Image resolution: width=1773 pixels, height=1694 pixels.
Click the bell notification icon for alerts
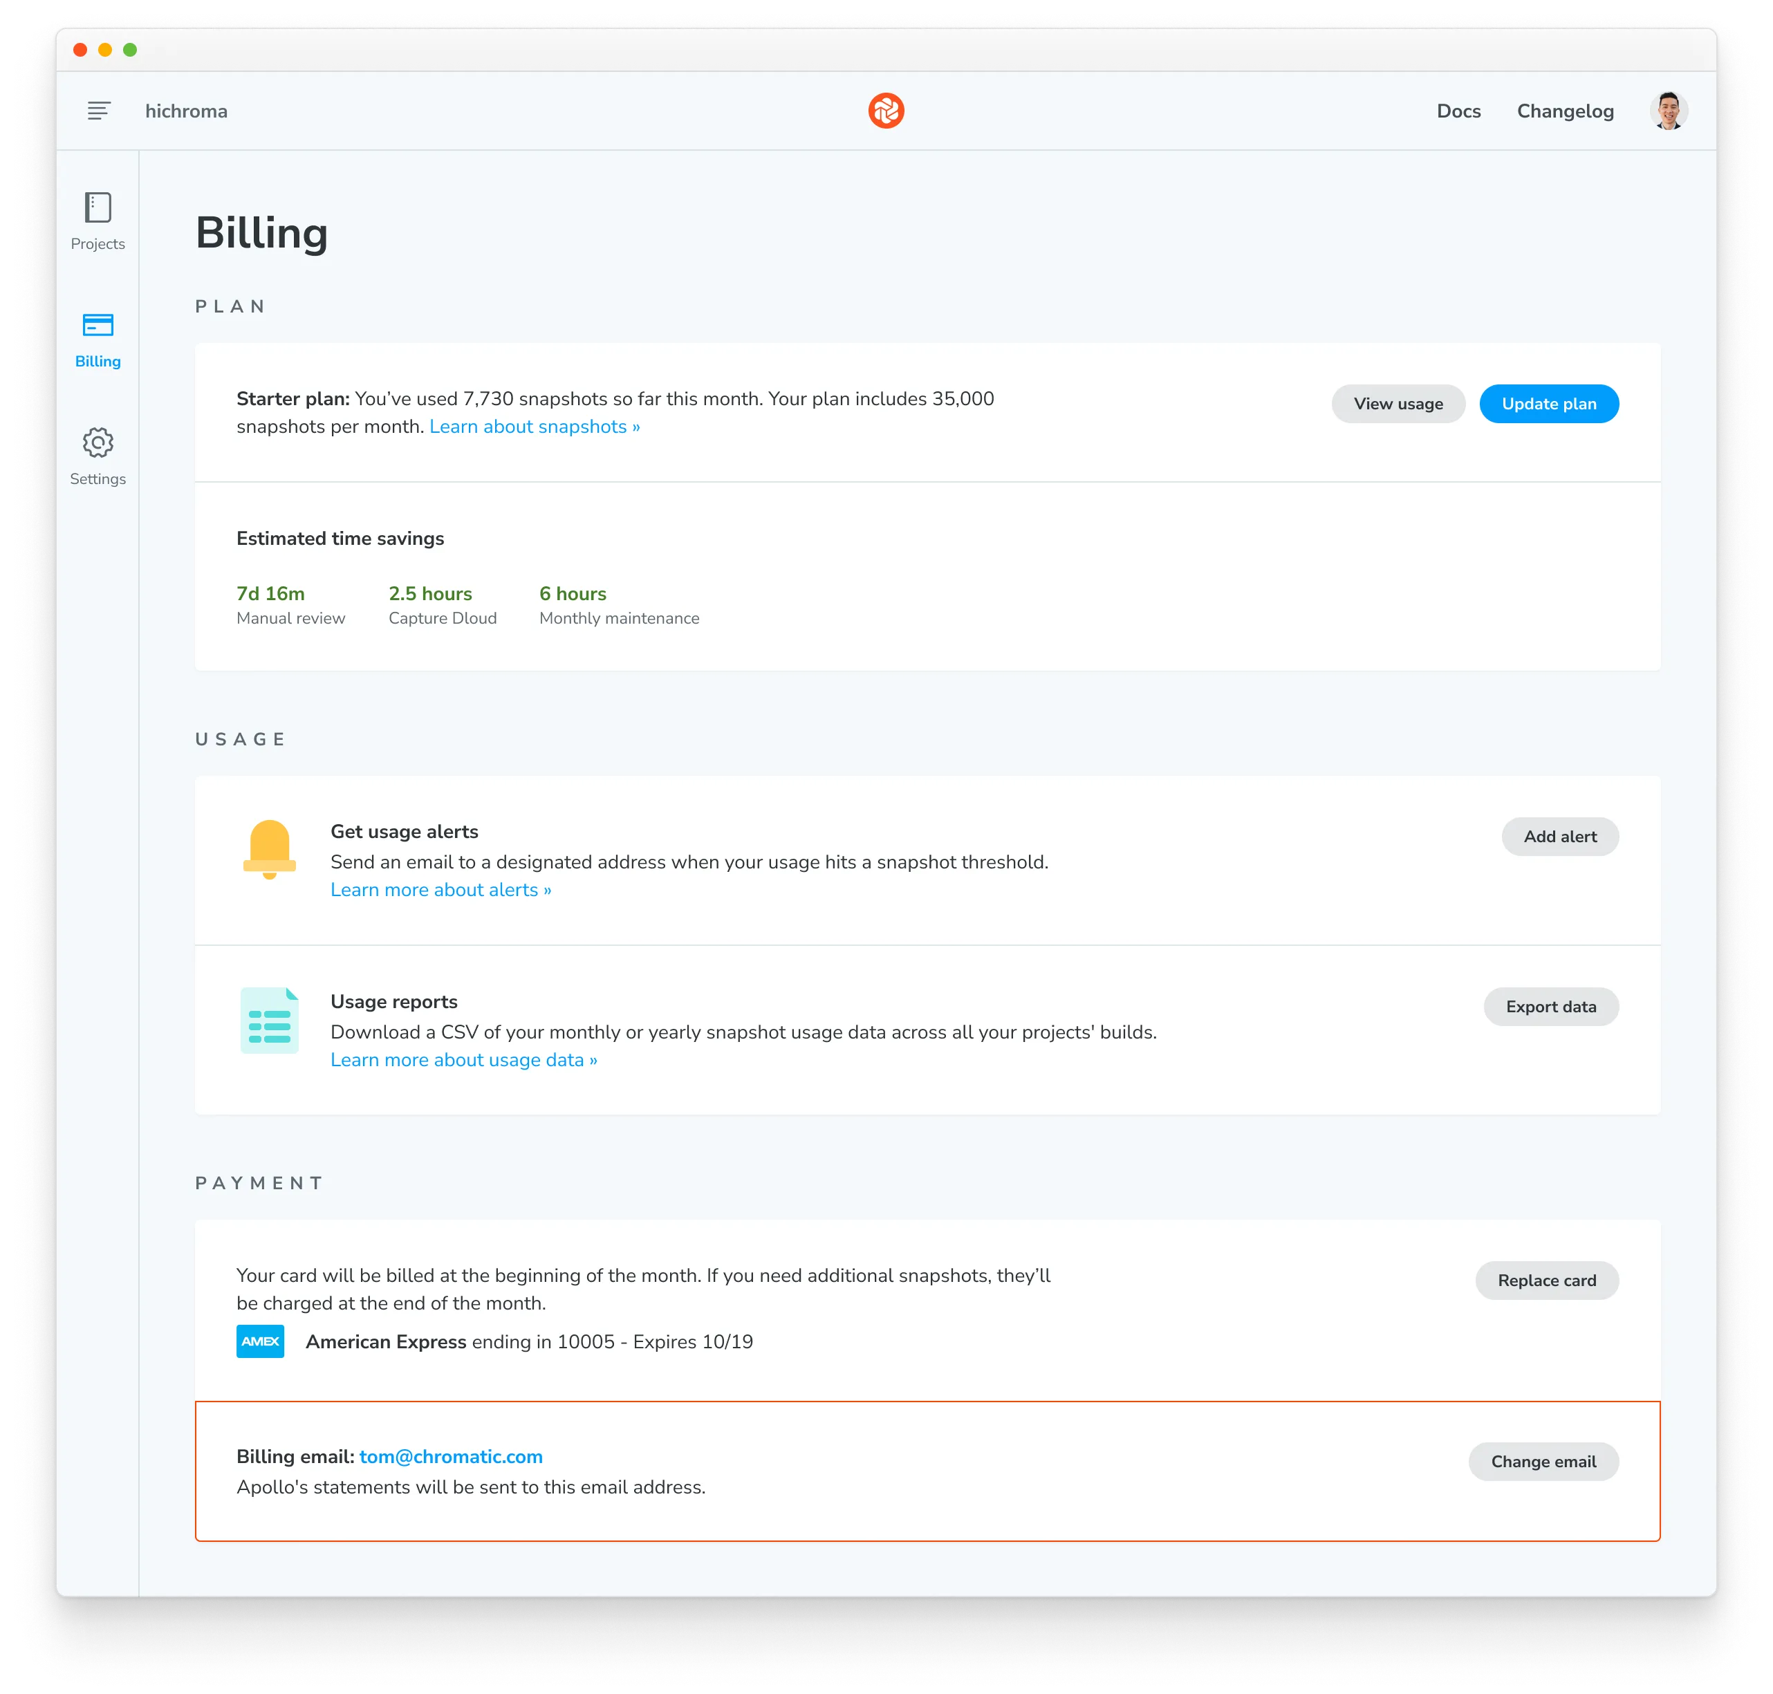tap(269, 847)
